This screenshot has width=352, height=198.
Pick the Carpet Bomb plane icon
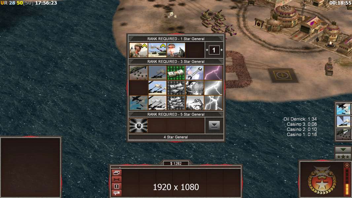click(x=138, y=103)
